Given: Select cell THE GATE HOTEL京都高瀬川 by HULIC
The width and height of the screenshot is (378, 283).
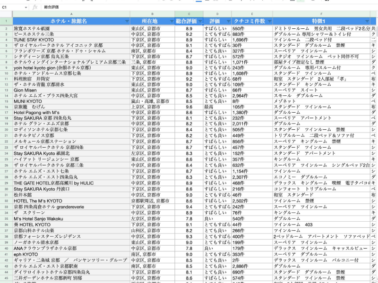Looking at the screenshot, I should (71, 183).
